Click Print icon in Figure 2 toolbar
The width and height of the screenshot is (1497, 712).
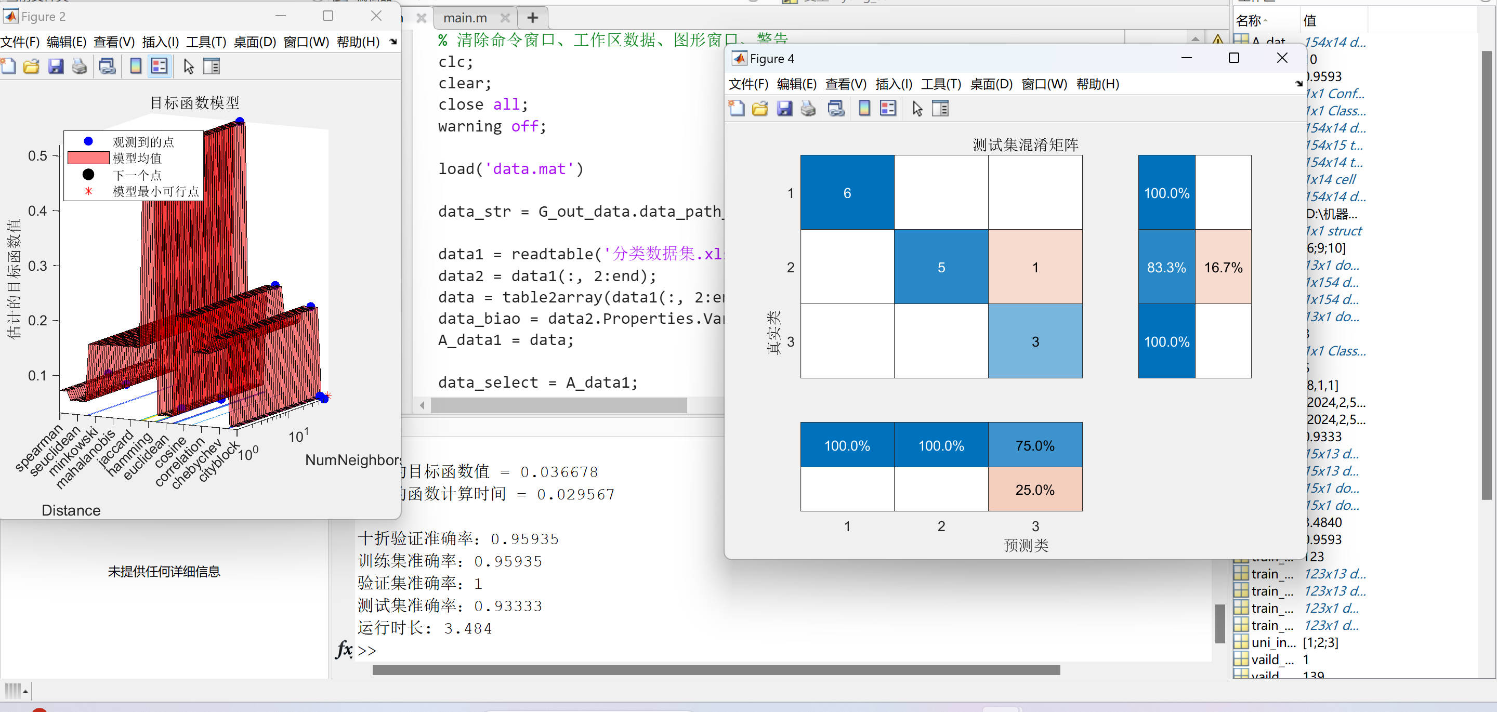tap(79, 66)
